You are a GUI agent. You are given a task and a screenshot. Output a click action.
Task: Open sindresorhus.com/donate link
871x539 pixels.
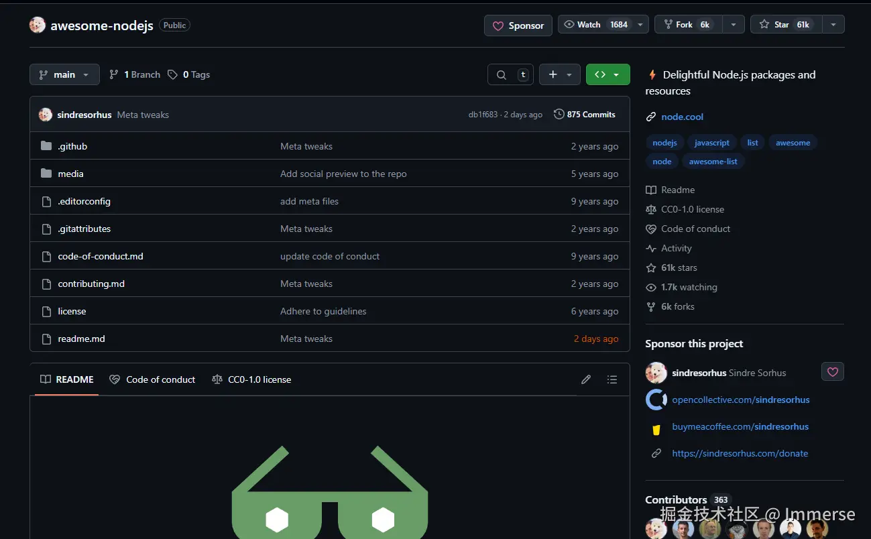coord(740,453)
